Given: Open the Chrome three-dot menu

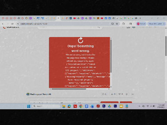Looking at the screenshot, I should 164,24.
